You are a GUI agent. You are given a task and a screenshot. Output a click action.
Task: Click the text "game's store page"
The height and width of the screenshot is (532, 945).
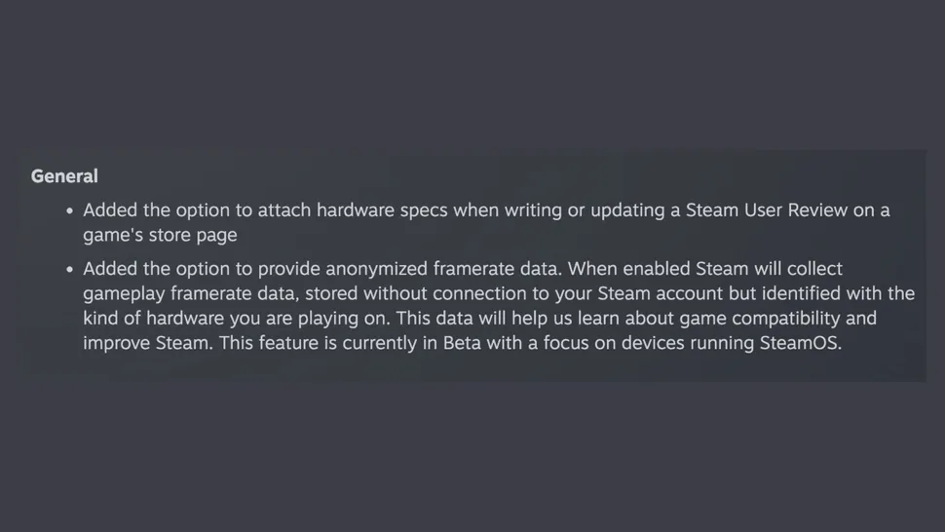tap(160, 235)
